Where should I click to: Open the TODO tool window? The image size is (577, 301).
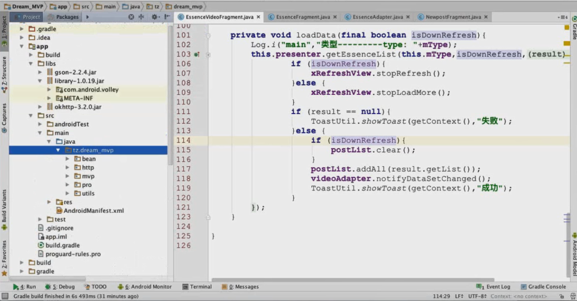[x=95, y=287]
